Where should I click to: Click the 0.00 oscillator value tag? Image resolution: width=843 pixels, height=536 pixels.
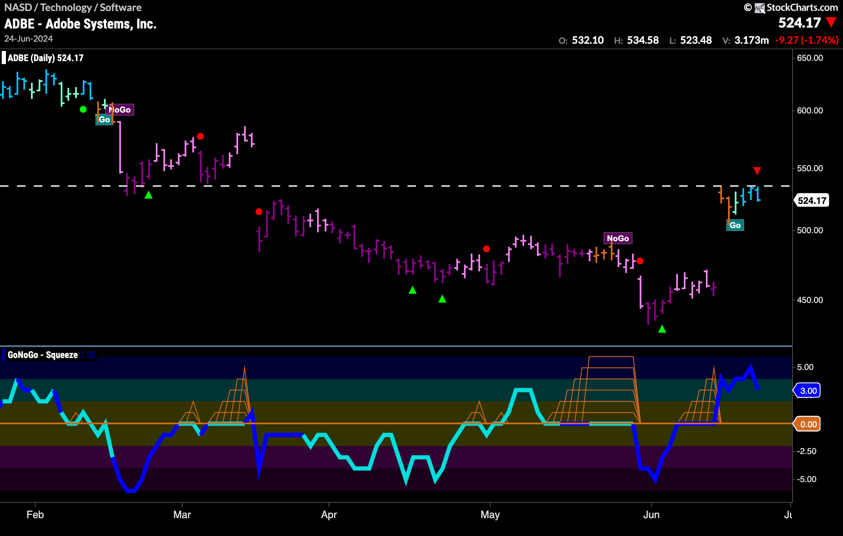pos(807,424)
